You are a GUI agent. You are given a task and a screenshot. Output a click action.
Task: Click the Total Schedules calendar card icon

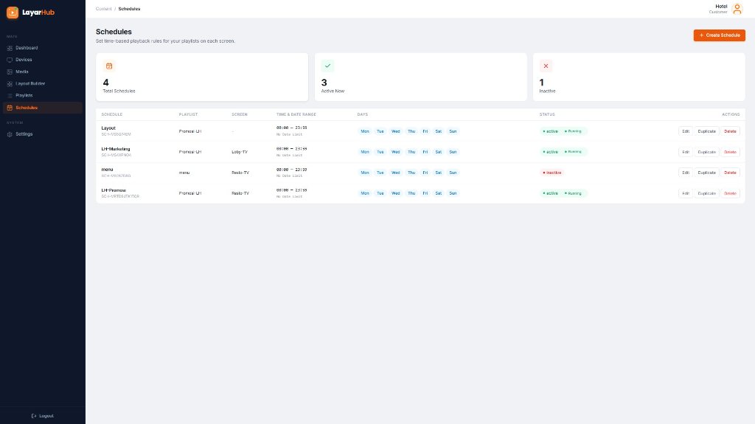[109, 66]
